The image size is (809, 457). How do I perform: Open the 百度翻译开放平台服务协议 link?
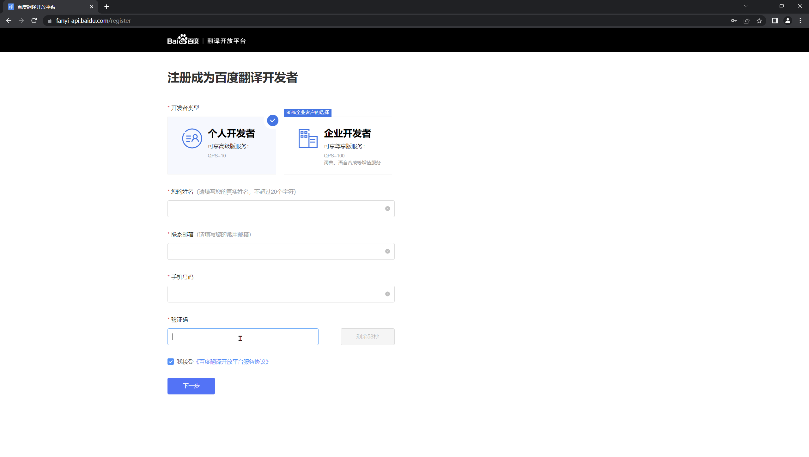(x=232, y=362)
